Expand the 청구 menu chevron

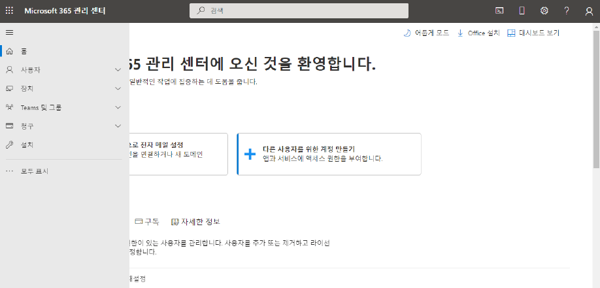point(118,126)
